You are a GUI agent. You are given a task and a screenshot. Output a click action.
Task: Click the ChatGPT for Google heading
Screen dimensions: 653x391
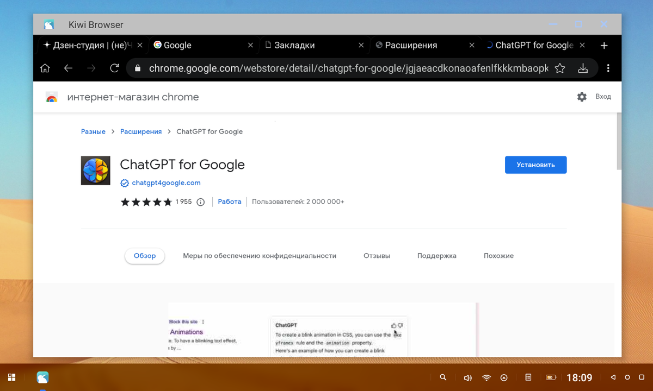click(x=182, y=165)
